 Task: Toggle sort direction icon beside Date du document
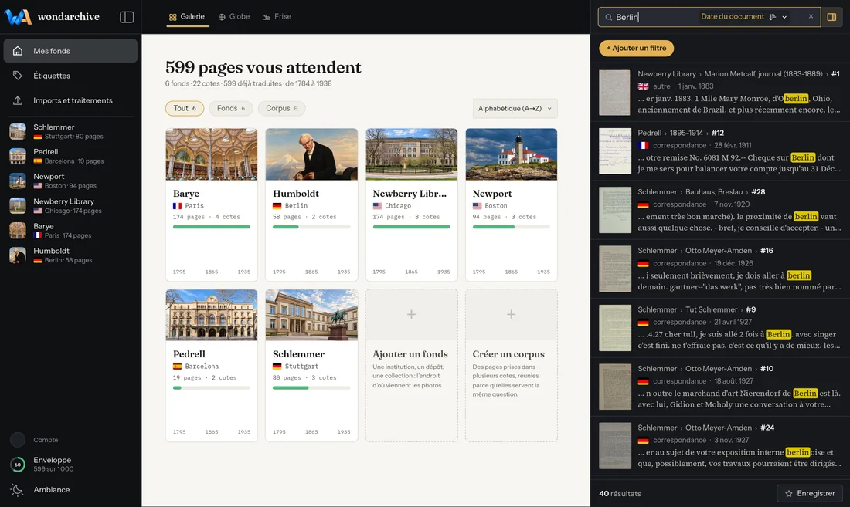click(x=773, y=17)
